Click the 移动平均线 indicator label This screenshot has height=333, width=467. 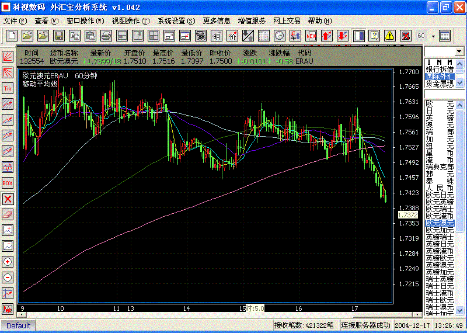tap(40, 84)
